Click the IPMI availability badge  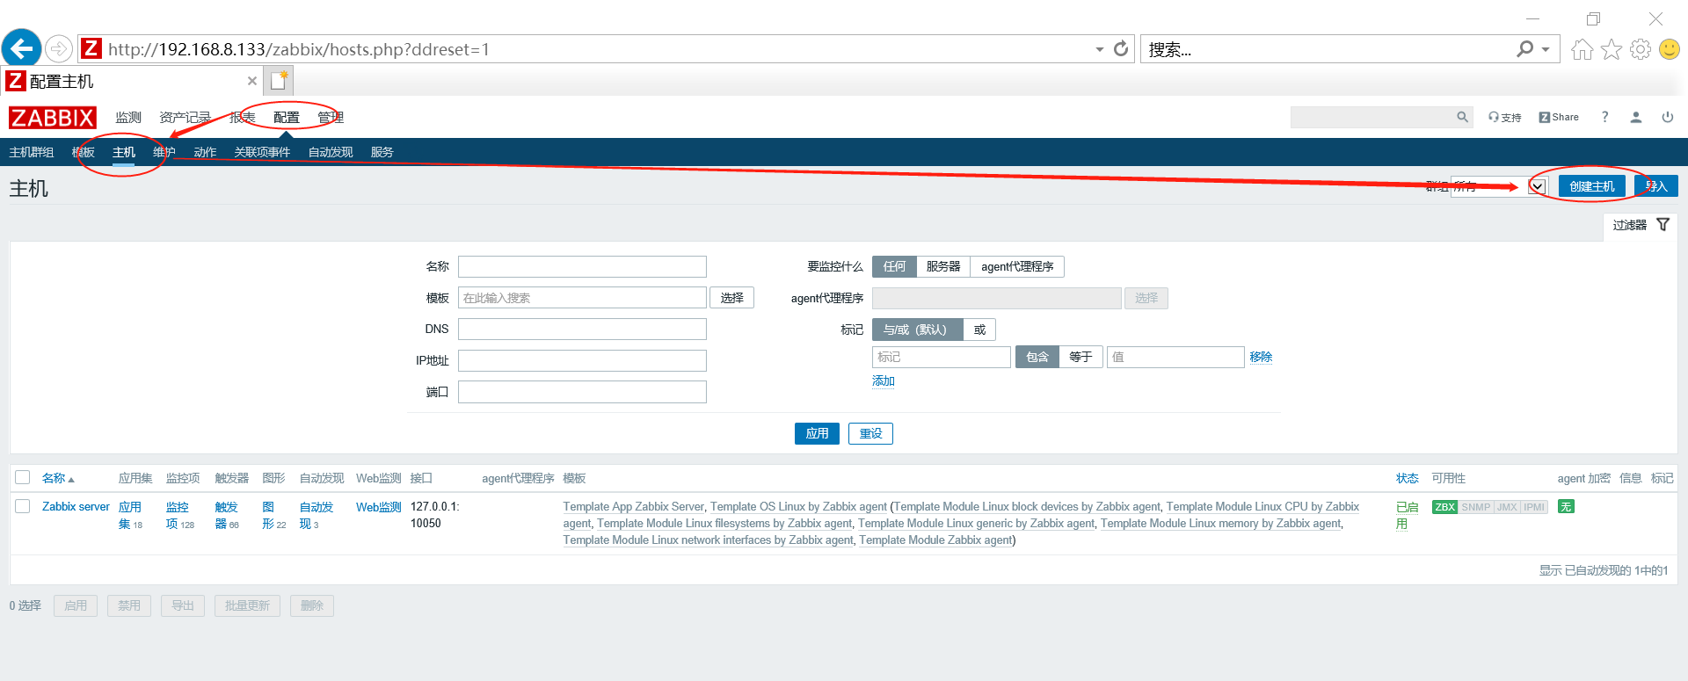[1534, 507]
